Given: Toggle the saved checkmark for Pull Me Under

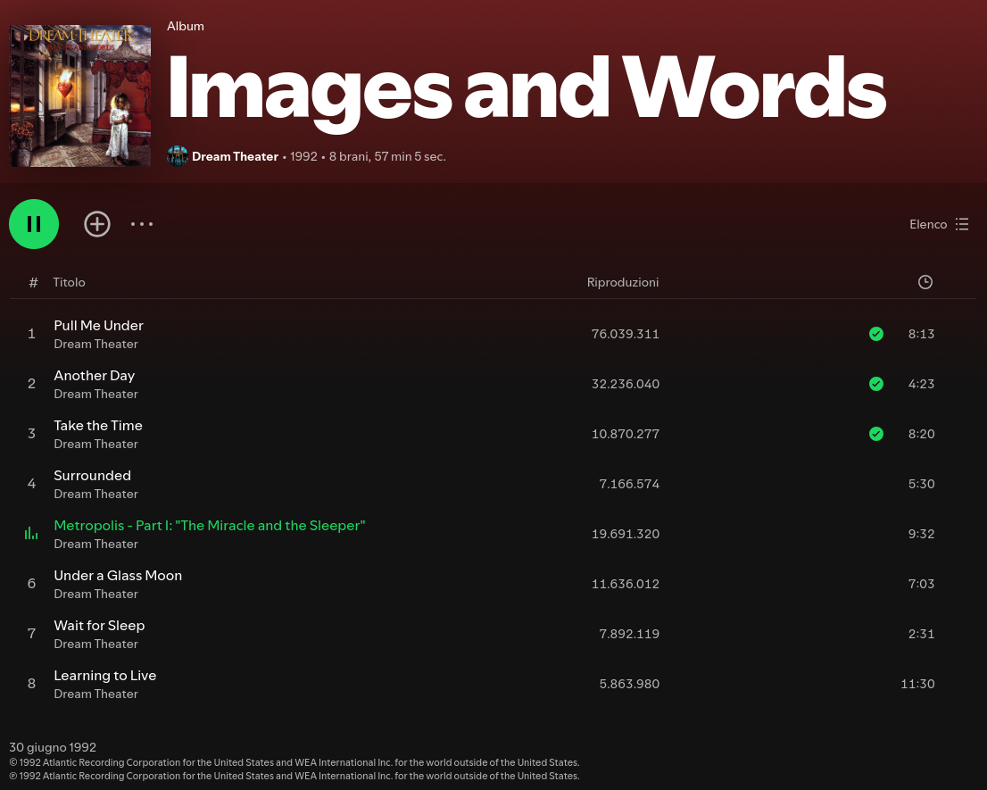Looking at the screenshot, I should pos(875,334).
